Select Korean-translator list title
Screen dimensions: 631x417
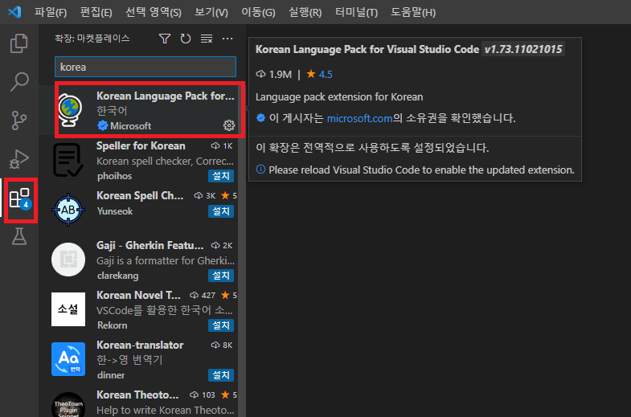point(140,345)
